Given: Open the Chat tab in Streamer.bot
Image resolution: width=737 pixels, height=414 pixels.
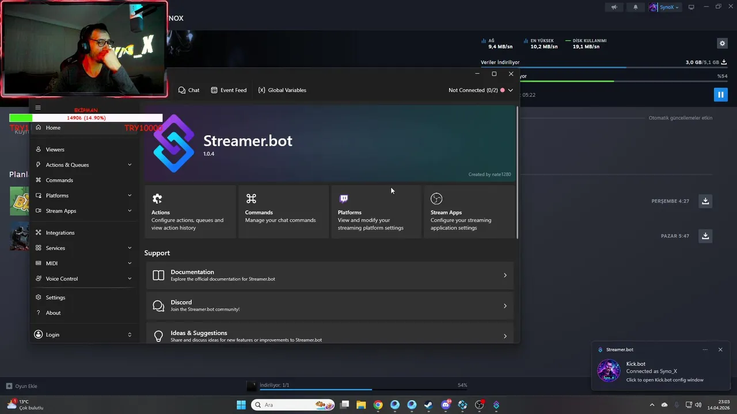Looking at the screenshot, I should coord(189,90).
